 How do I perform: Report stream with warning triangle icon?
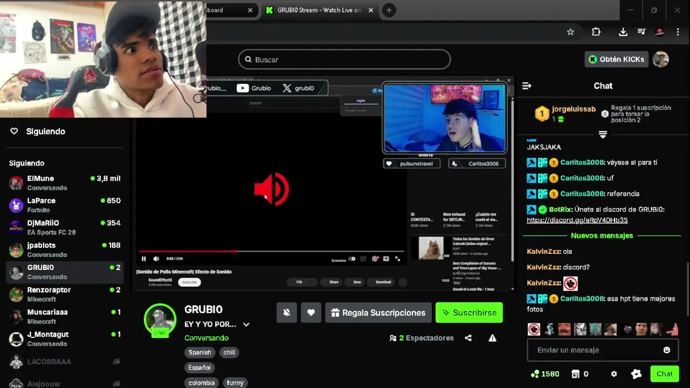pyautogui.click(x=492, y=338)
